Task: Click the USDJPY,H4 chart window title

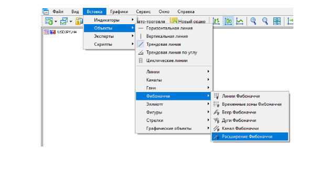Action: (67, 32)
